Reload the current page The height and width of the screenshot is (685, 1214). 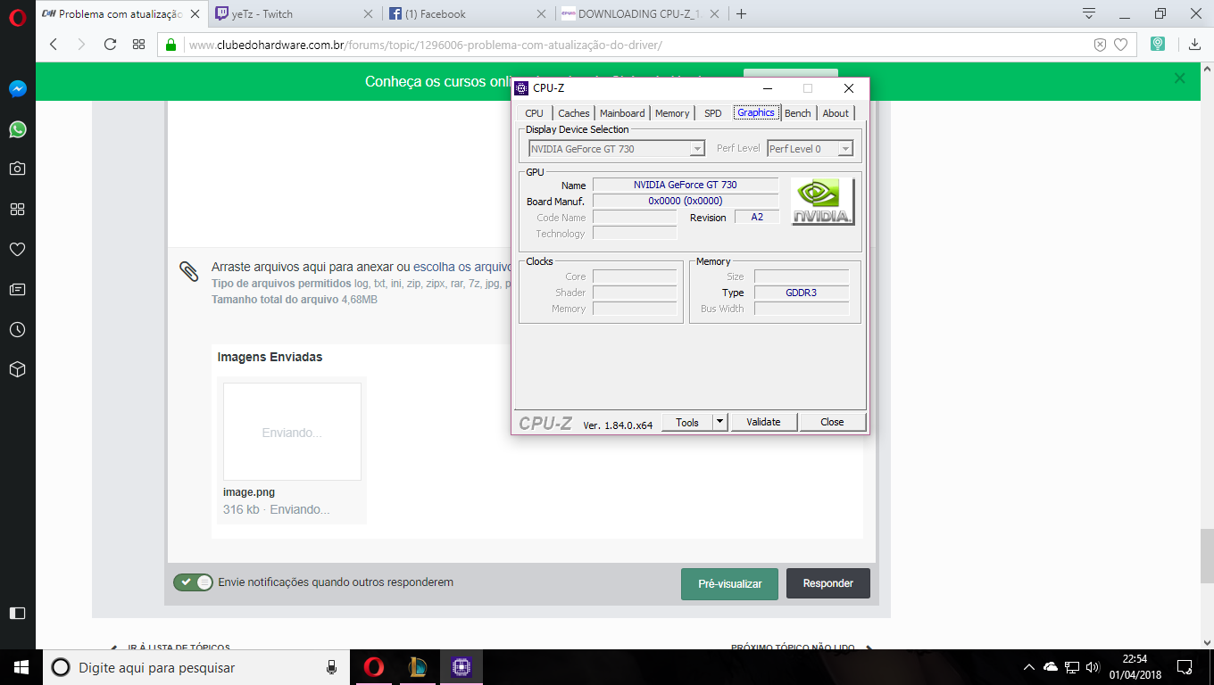[111, 45]
